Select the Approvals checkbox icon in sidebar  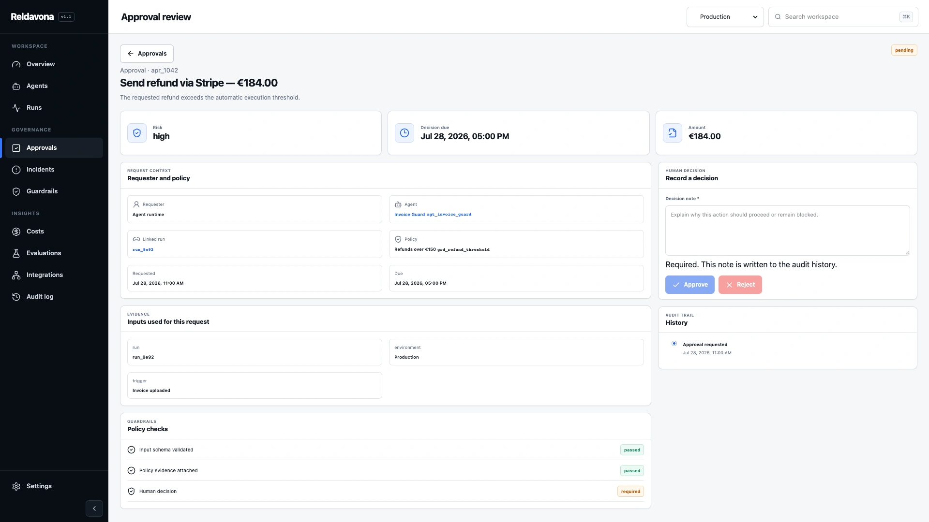click(x=16, y=148)
